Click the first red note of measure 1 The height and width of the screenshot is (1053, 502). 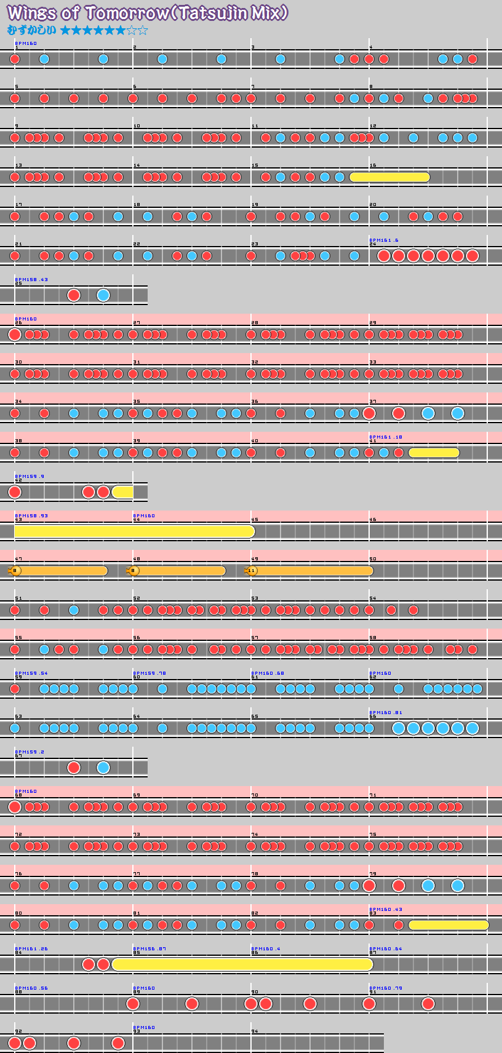15,59
